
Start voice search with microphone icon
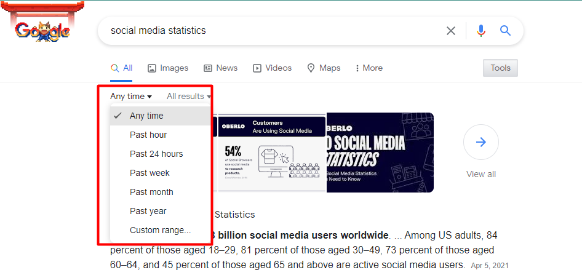pyautogui.click(x=481, y=31)
